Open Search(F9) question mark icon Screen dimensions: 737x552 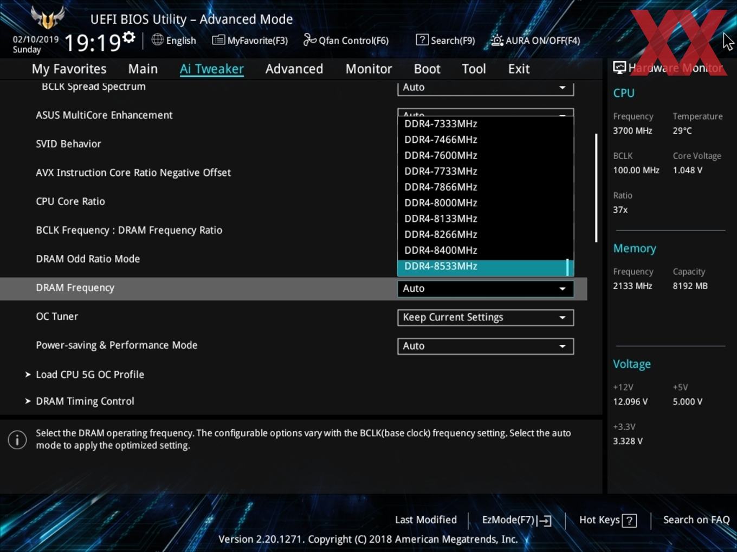point(422,40)
